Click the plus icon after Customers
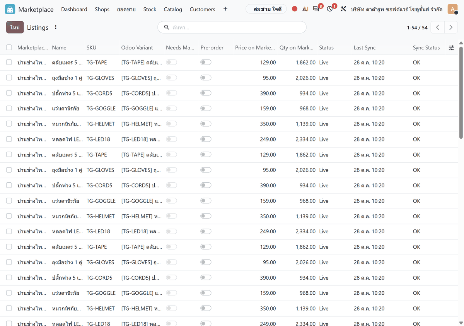 [225, 9]
